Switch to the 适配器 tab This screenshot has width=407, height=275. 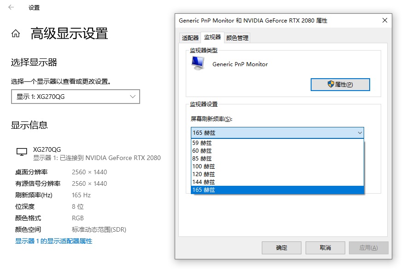point(190,38)
